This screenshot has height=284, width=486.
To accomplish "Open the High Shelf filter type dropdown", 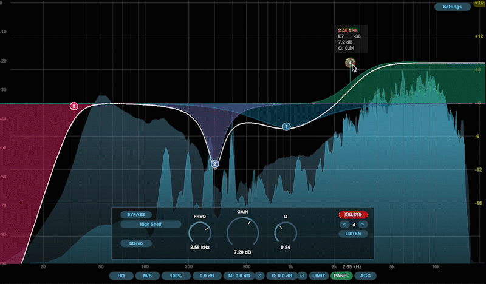I will 151,224.
